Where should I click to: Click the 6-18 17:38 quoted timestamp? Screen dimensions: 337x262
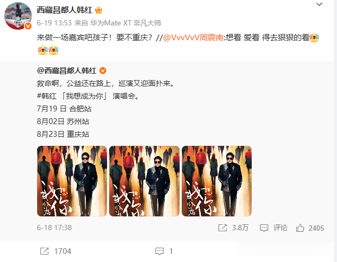(x=54, y=228)
